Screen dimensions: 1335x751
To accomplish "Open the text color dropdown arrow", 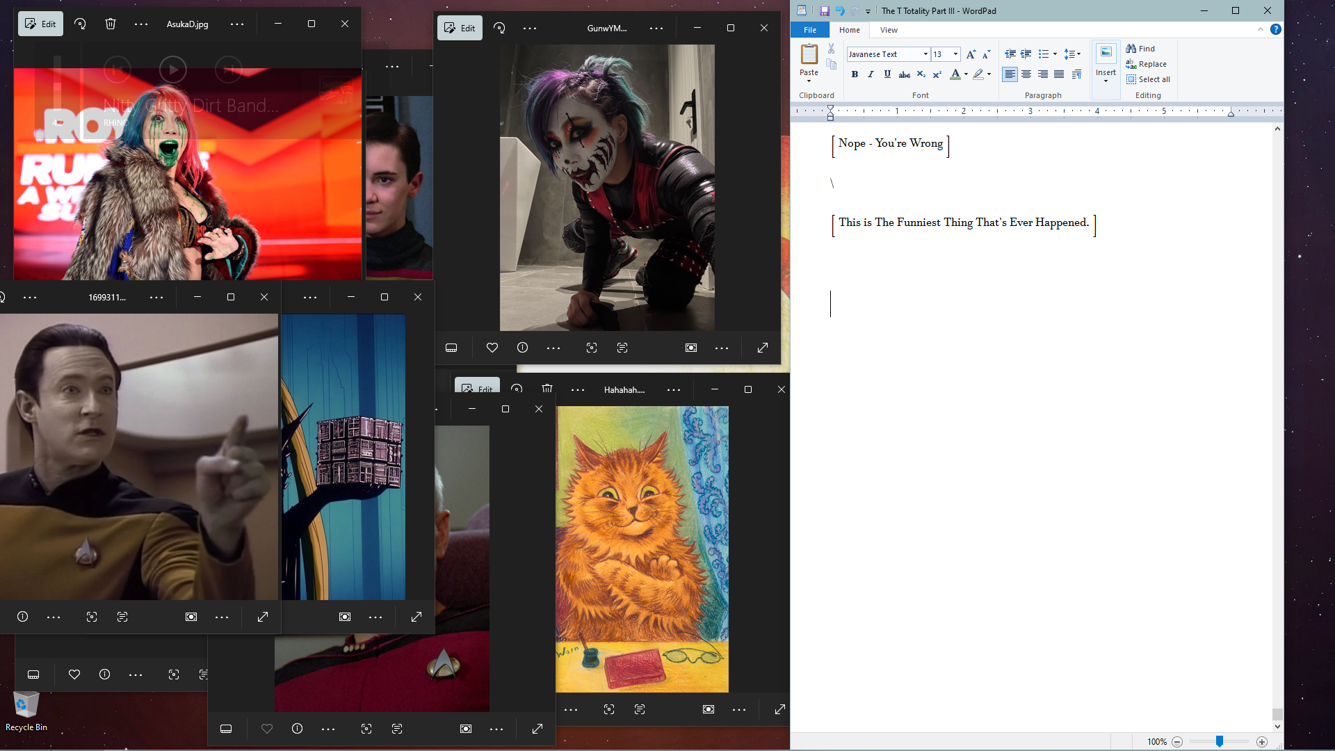I will tap(966, 74).
